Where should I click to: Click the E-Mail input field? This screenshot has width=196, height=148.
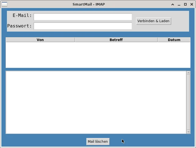83,17
